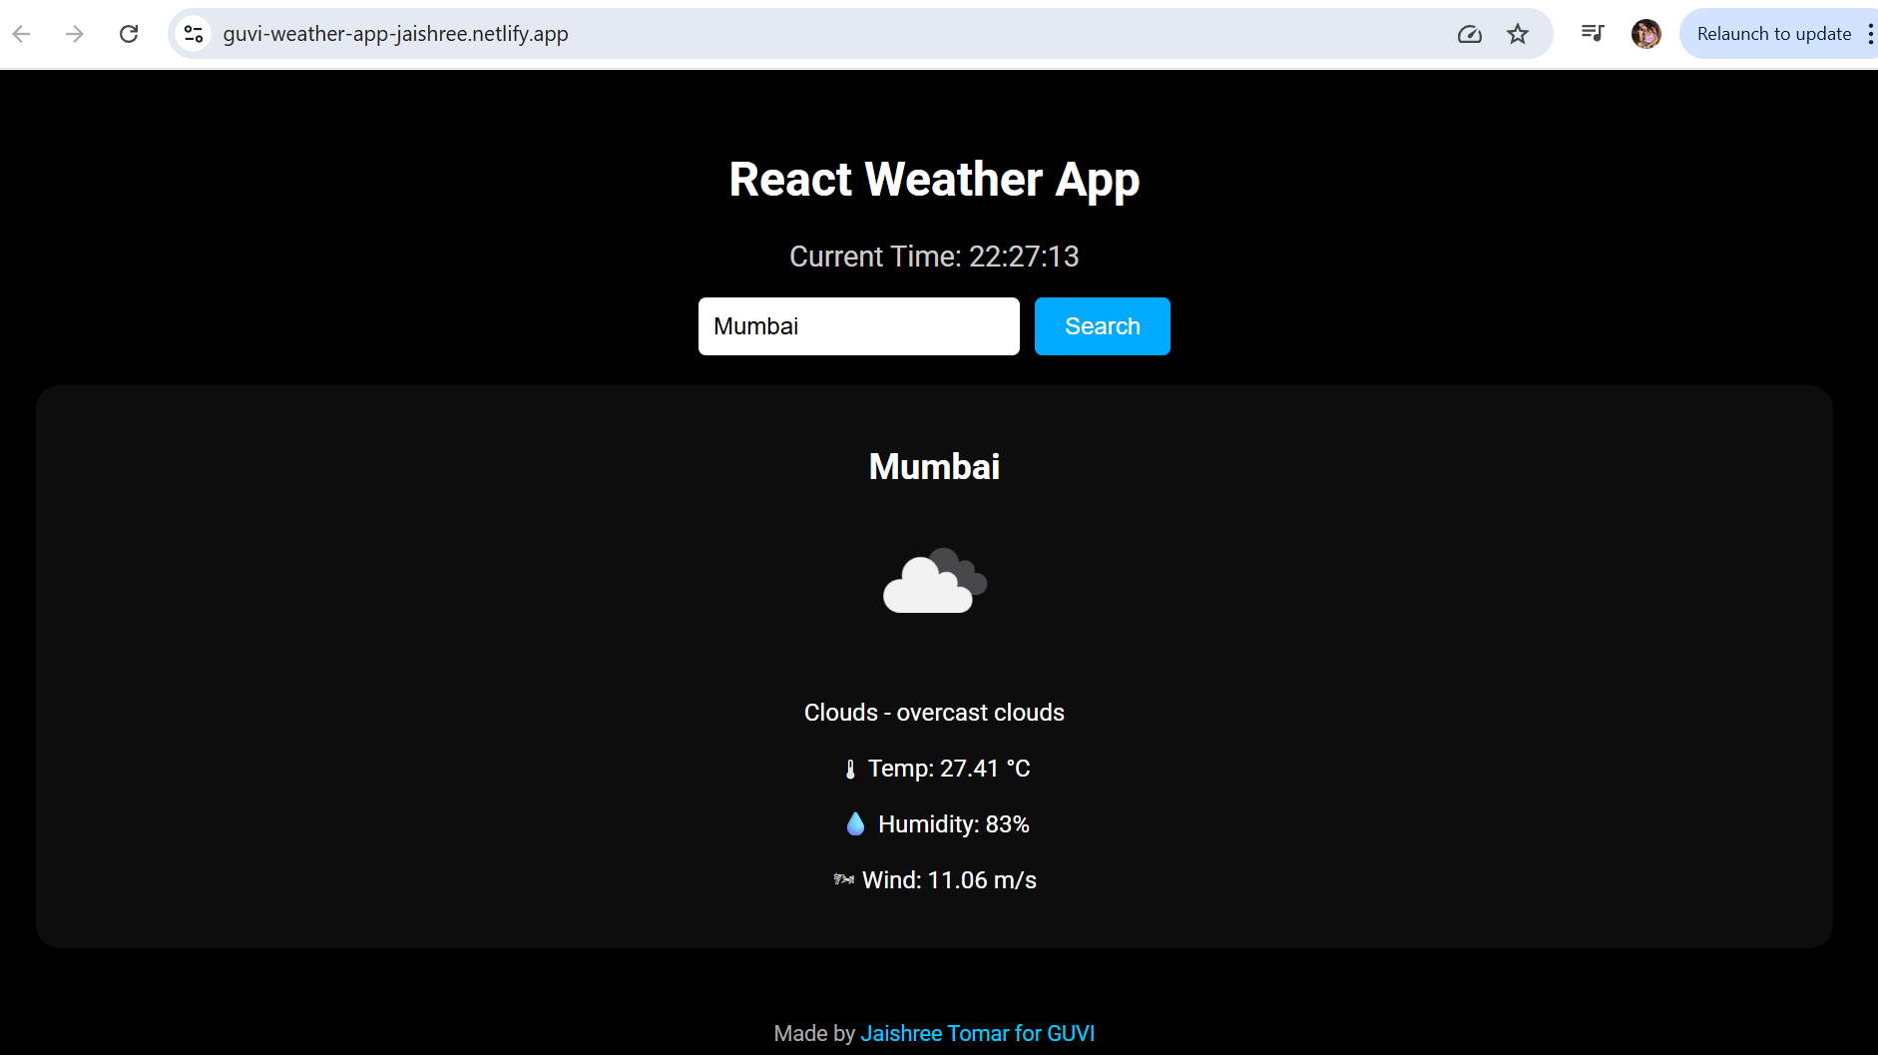Click the URL in the address bar
The image size is (1878, 1055).
point(395,34)
